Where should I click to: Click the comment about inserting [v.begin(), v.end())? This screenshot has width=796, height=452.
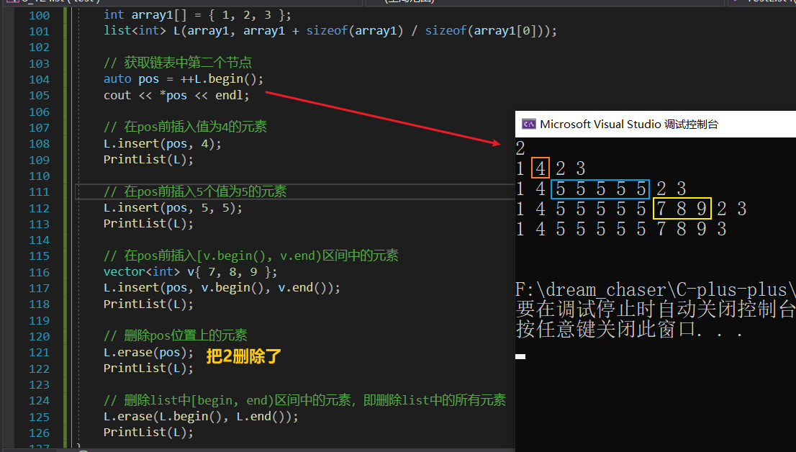(x=250, y=256)
